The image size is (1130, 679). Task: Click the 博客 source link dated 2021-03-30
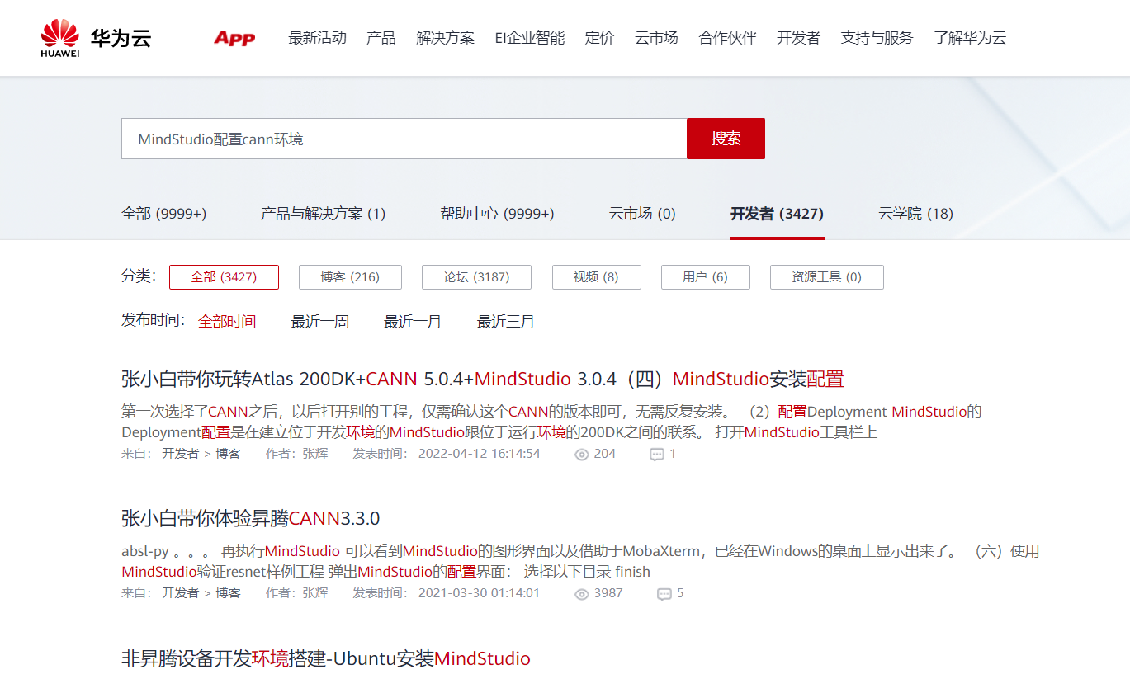228,593
